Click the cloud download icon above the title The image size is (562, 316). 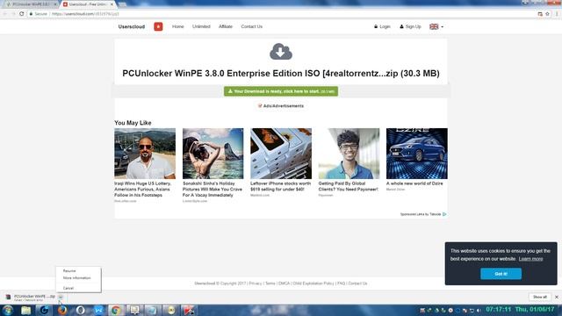(281, 52)
